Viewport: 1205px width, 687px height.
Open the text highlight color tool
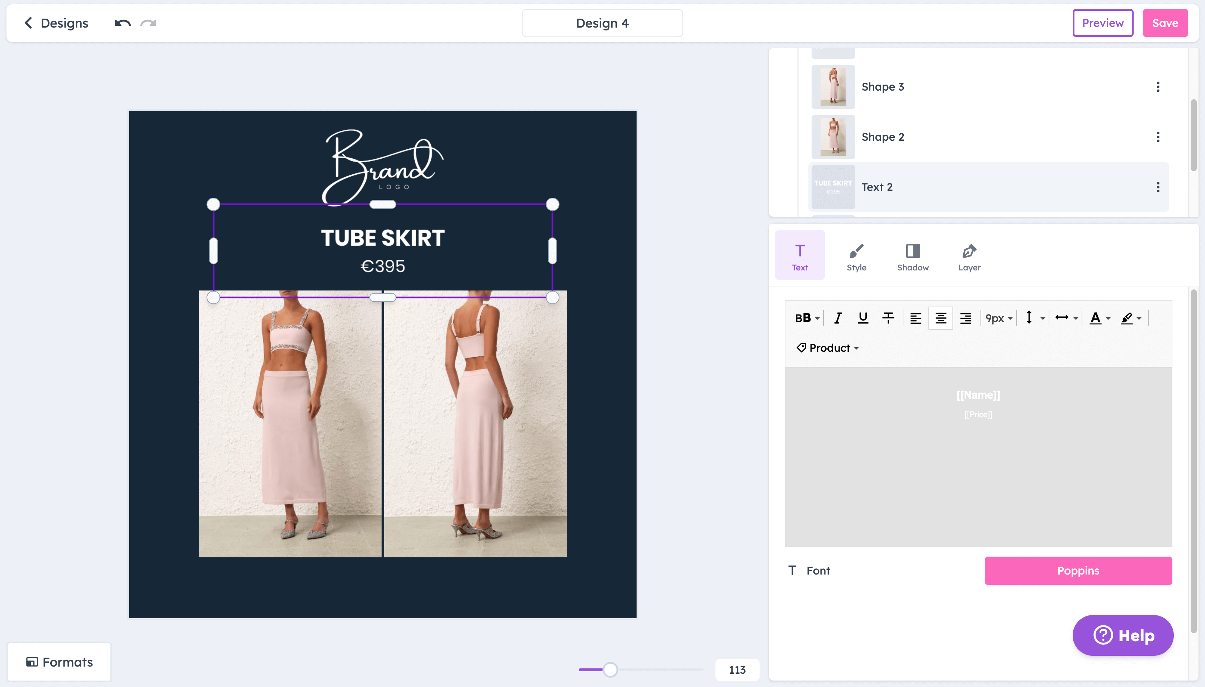pos(1128,318)
